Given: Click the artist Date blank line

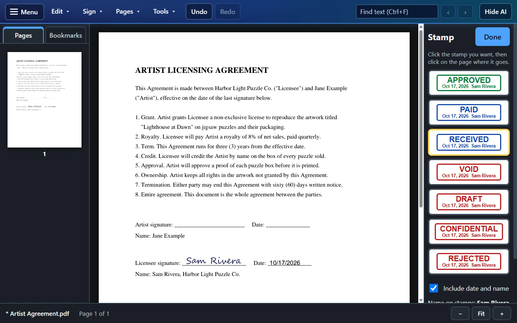Looking at the screenshot, I should pos(288,225).
